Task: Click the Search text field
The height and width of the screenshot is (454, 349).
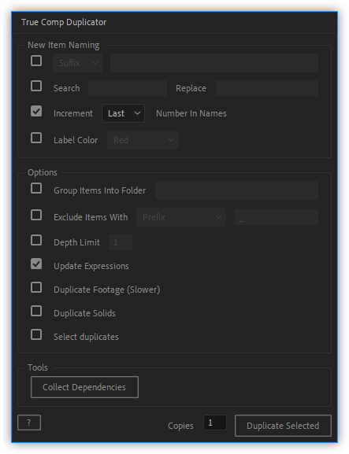Action: click(128, 88)
